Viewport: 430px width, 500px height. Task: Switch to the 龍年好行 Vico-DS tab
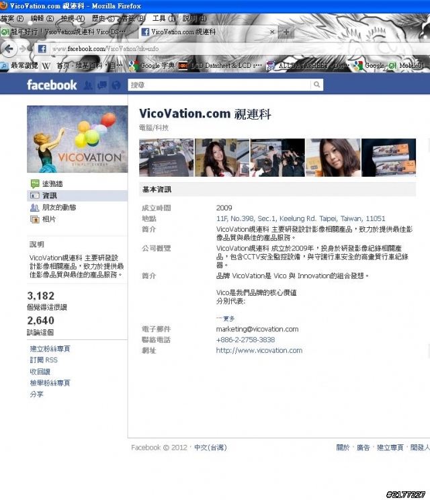tap(69, 32)
